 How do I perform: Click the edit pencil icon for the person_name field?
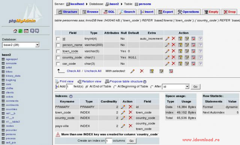tap(167, 45)
